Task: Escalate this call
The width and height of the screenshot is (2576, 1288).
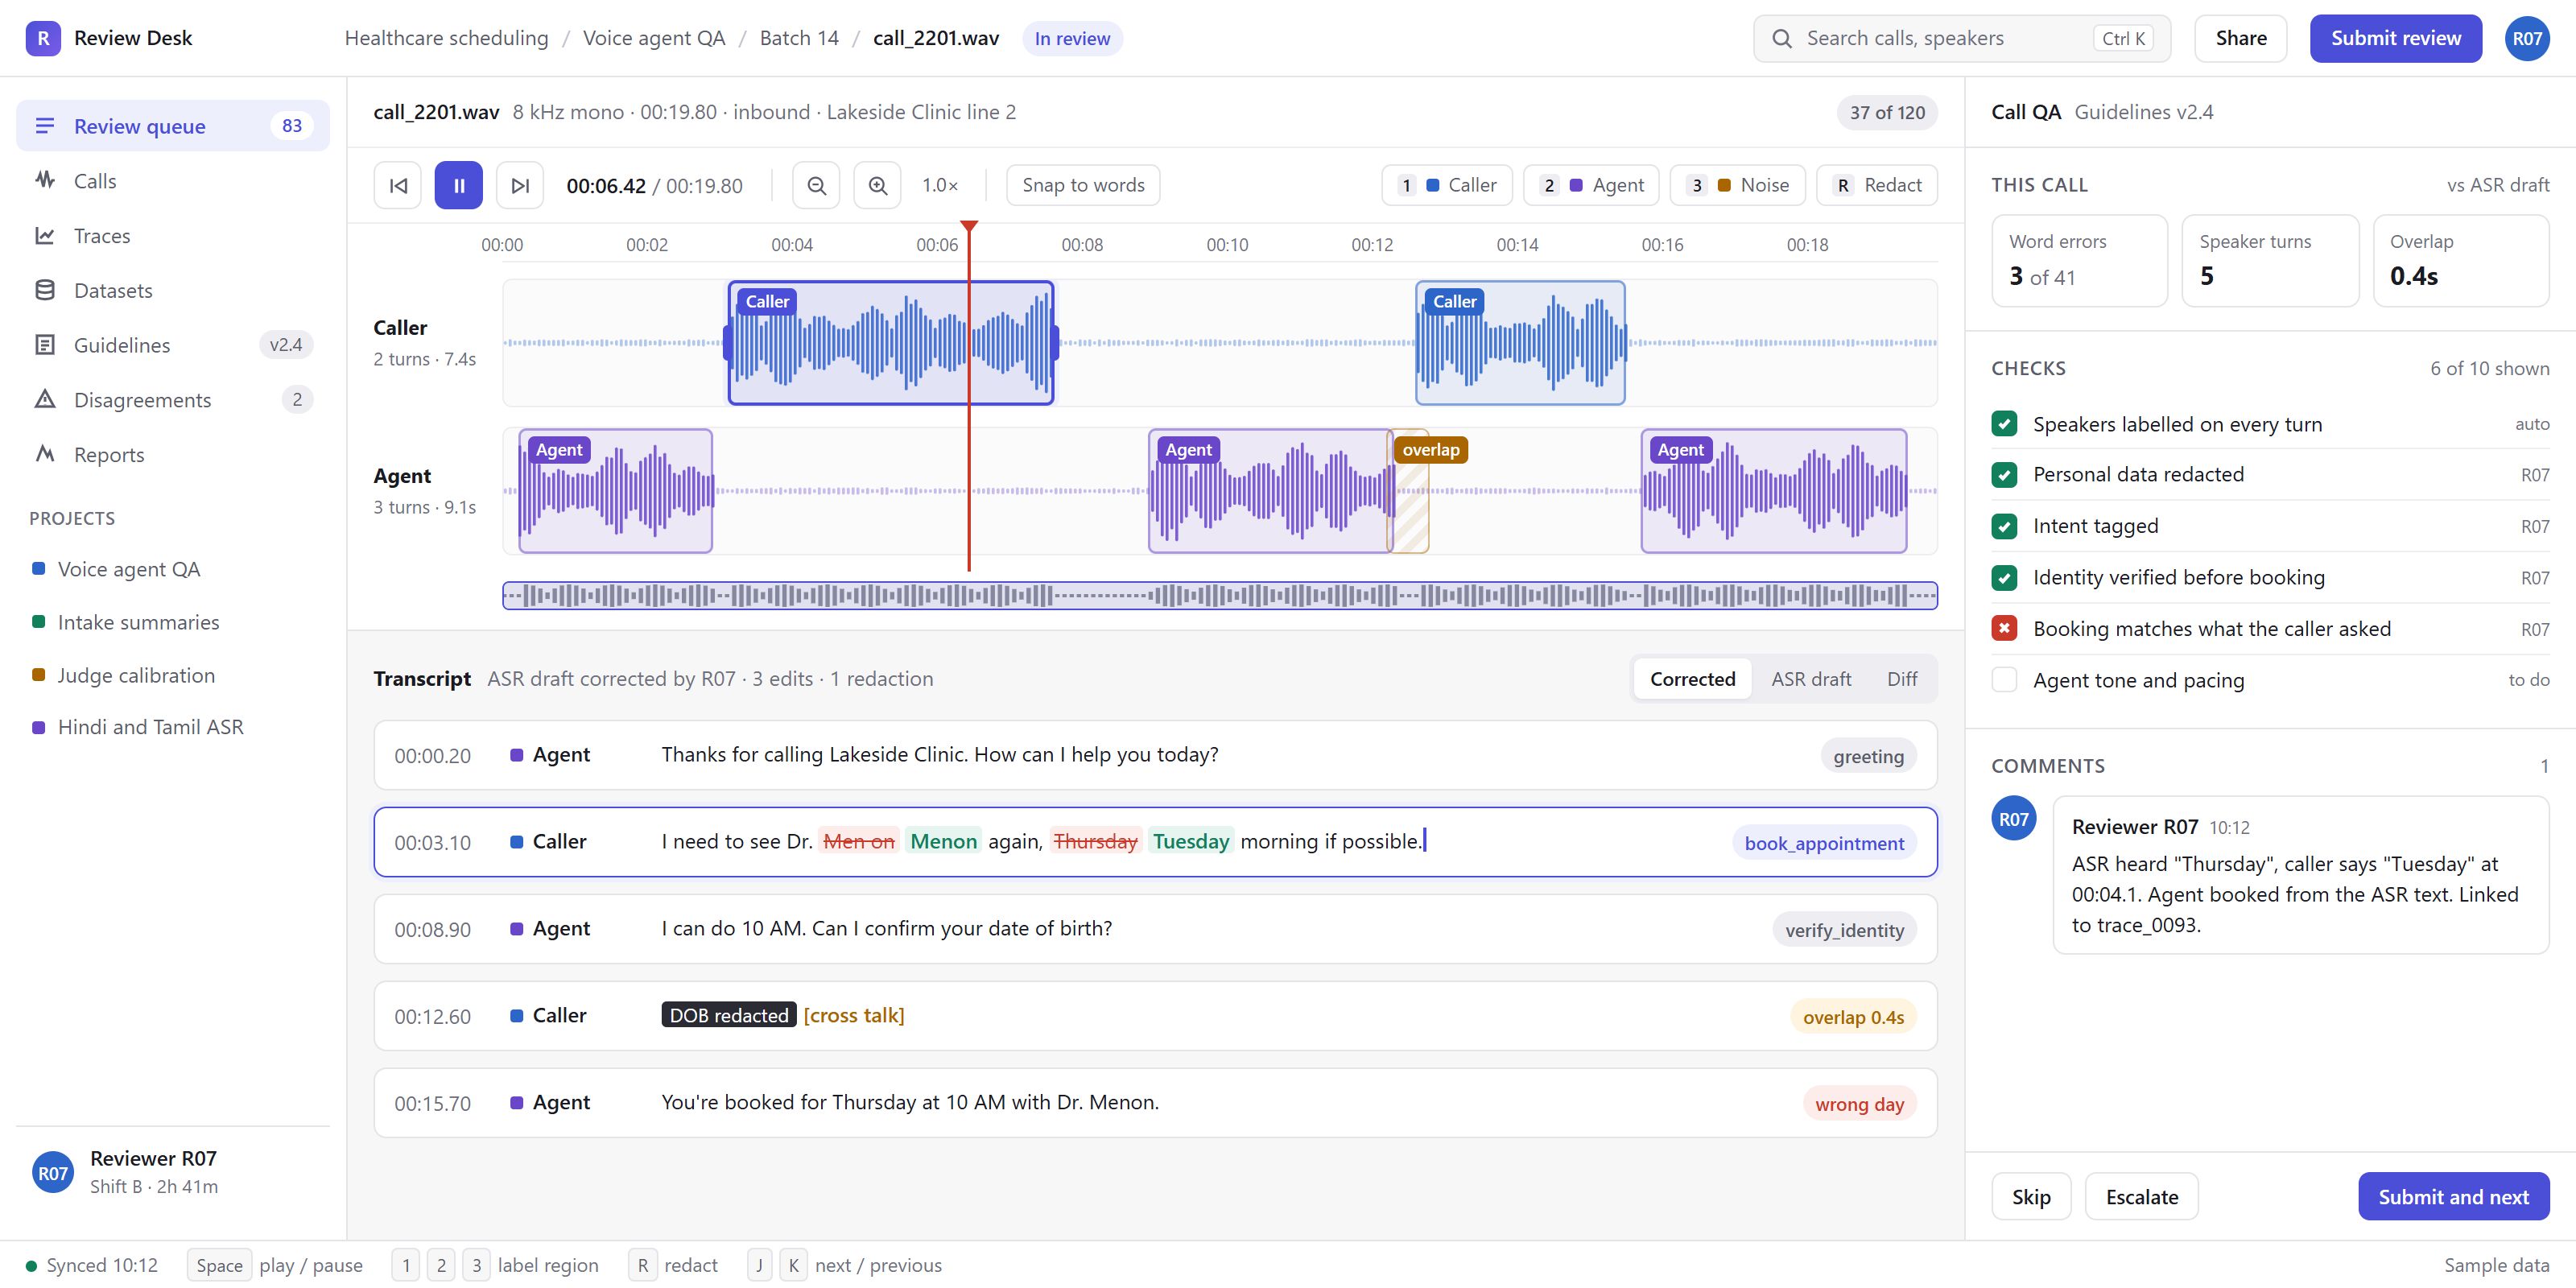Action: pos(2141,1197)
